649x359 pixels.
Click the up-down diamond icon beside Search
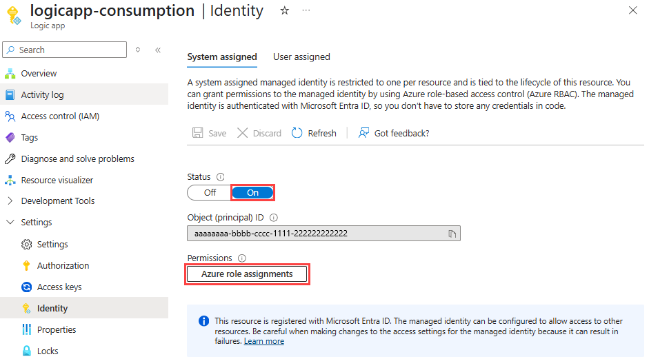point(138,50)
